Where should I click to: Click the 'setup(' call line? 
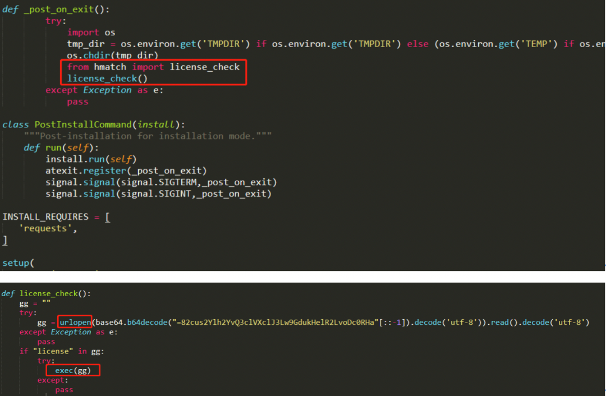[18, 263]
